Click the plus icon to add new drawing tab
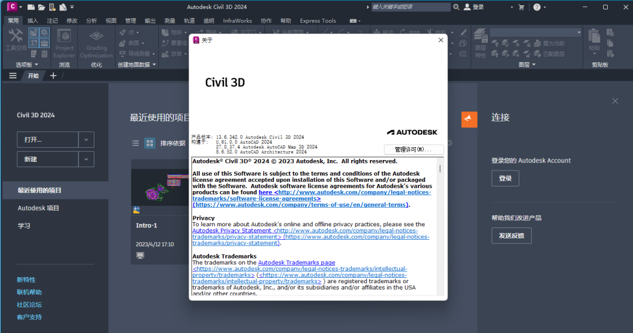The image size is (633, 333). 53,76
